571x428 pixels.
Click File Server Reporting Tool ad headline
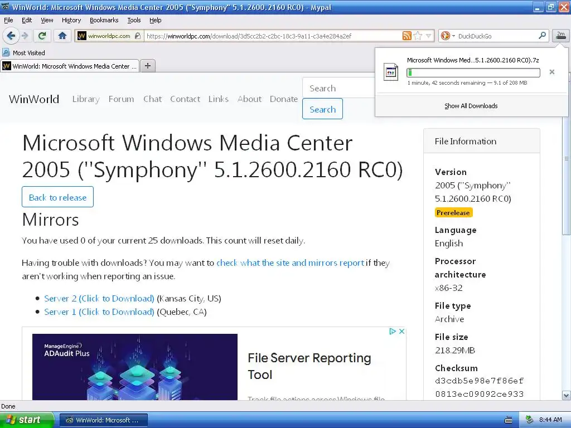pyautogui.click(x=309, y=366)
